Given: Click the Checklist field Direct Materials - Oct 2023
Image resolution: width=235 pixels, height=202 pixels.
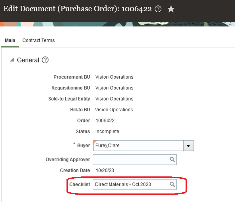Looking at the screenshot, I should pos(135,184).
